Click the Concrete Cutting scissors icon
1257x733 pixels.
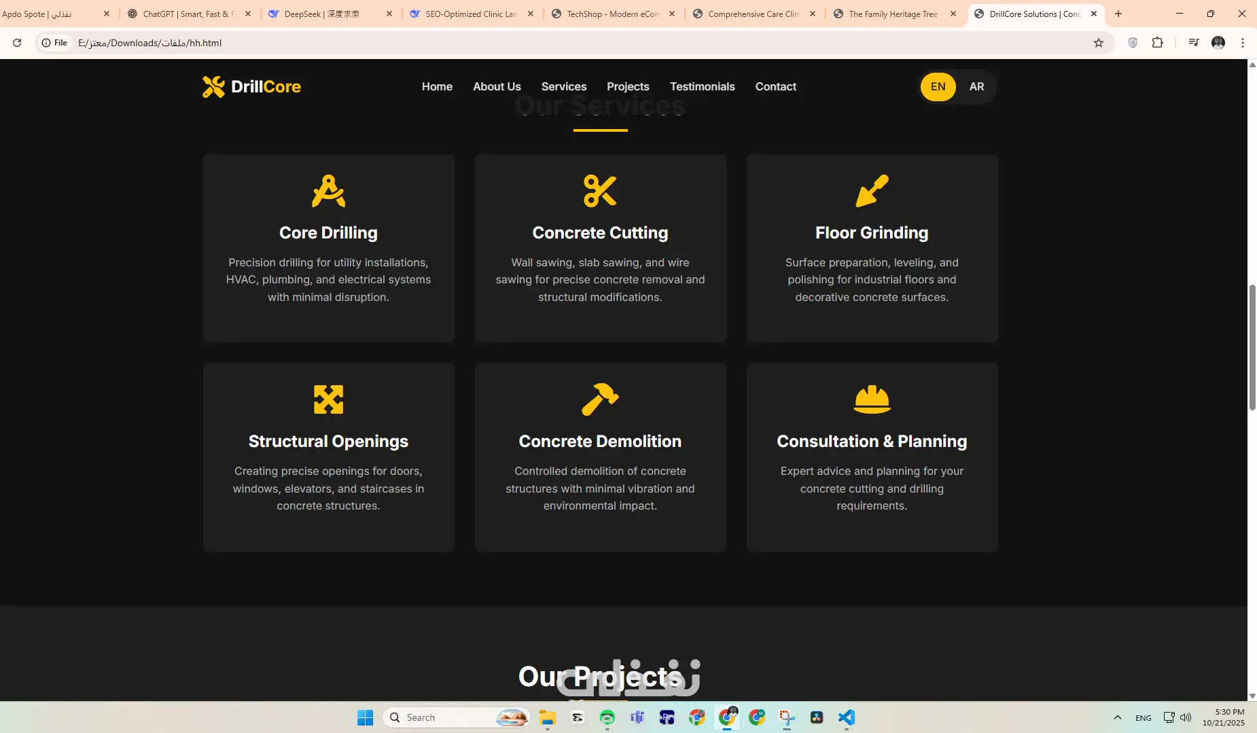pyautogui.click(x=600, y=191)
